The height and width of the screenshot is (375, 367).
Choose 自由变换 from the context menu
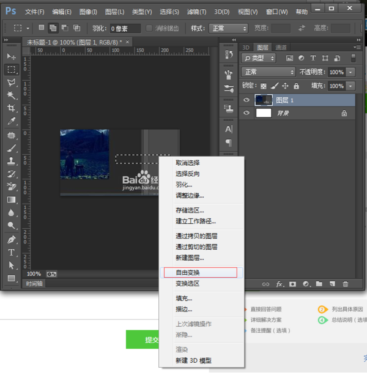tap(201, 272)
